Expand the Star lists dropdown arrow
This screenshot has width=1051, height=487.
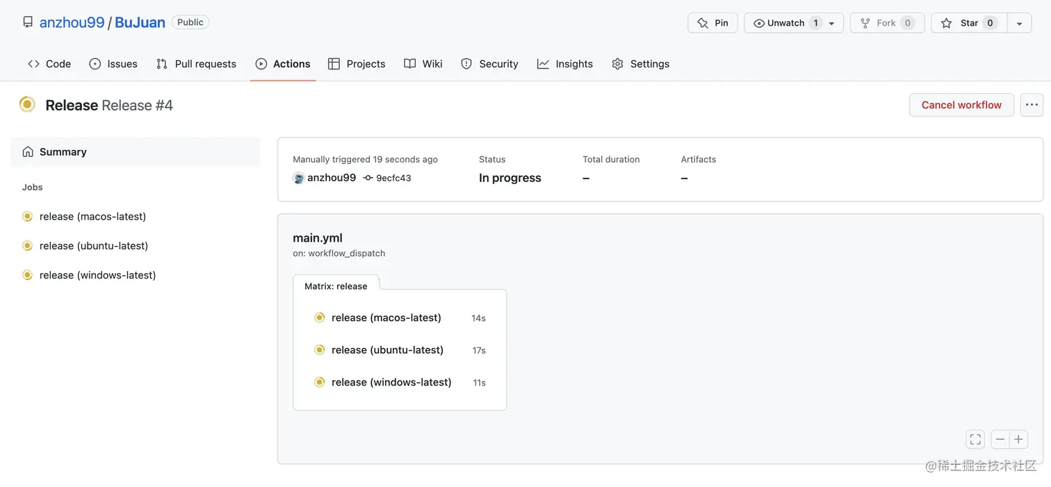pos(1019,23)
